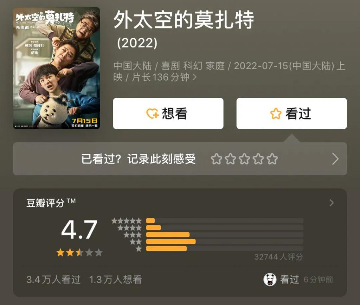The image size is (360, 305).
Task: Click the 想看 button
Action: 168,114
